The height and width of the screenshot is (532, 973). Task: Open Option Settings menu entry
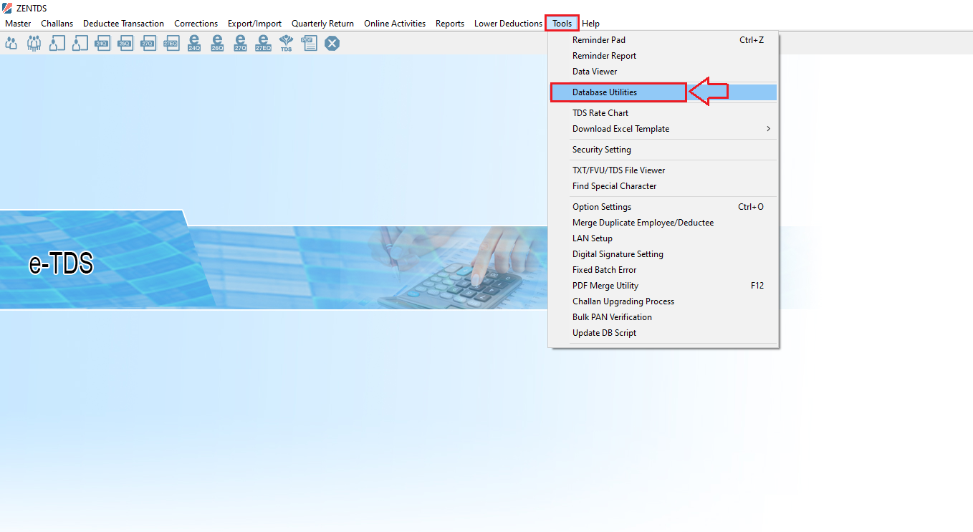663,207
